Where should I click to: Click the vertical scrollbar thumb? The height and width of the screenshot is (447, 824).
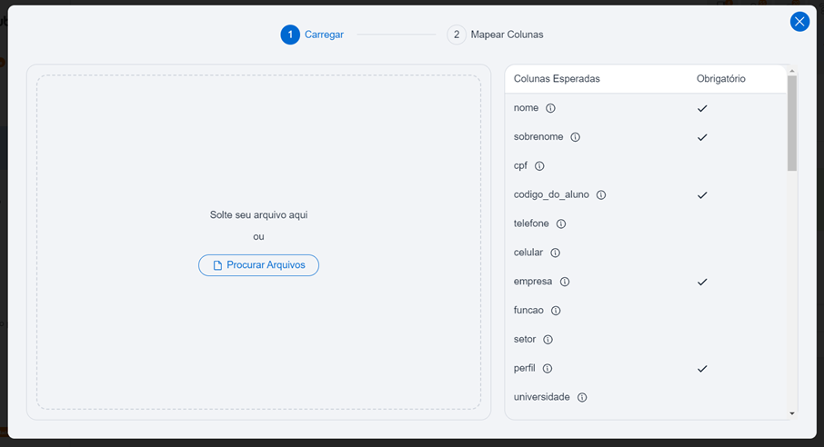coord(792,123)
